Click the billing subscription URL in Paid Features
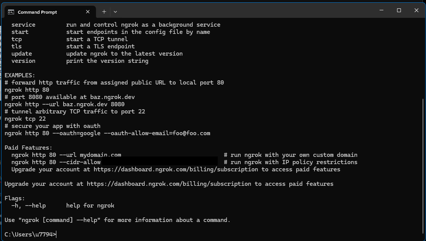426x241 pixels. point(176,169)
